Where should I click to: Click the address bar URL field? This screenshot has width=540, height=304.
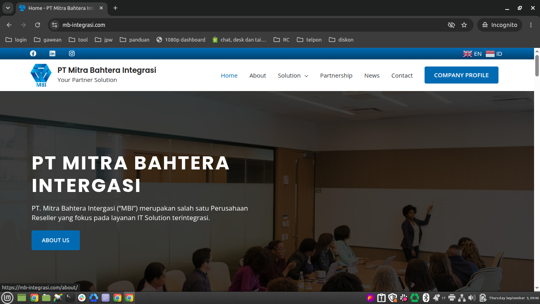click(x=253, y=25)
